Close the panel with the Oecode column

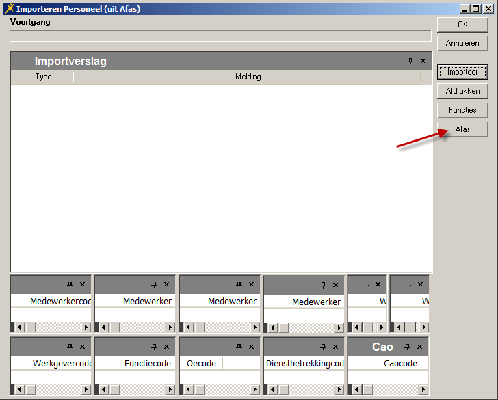coord(251,347)
